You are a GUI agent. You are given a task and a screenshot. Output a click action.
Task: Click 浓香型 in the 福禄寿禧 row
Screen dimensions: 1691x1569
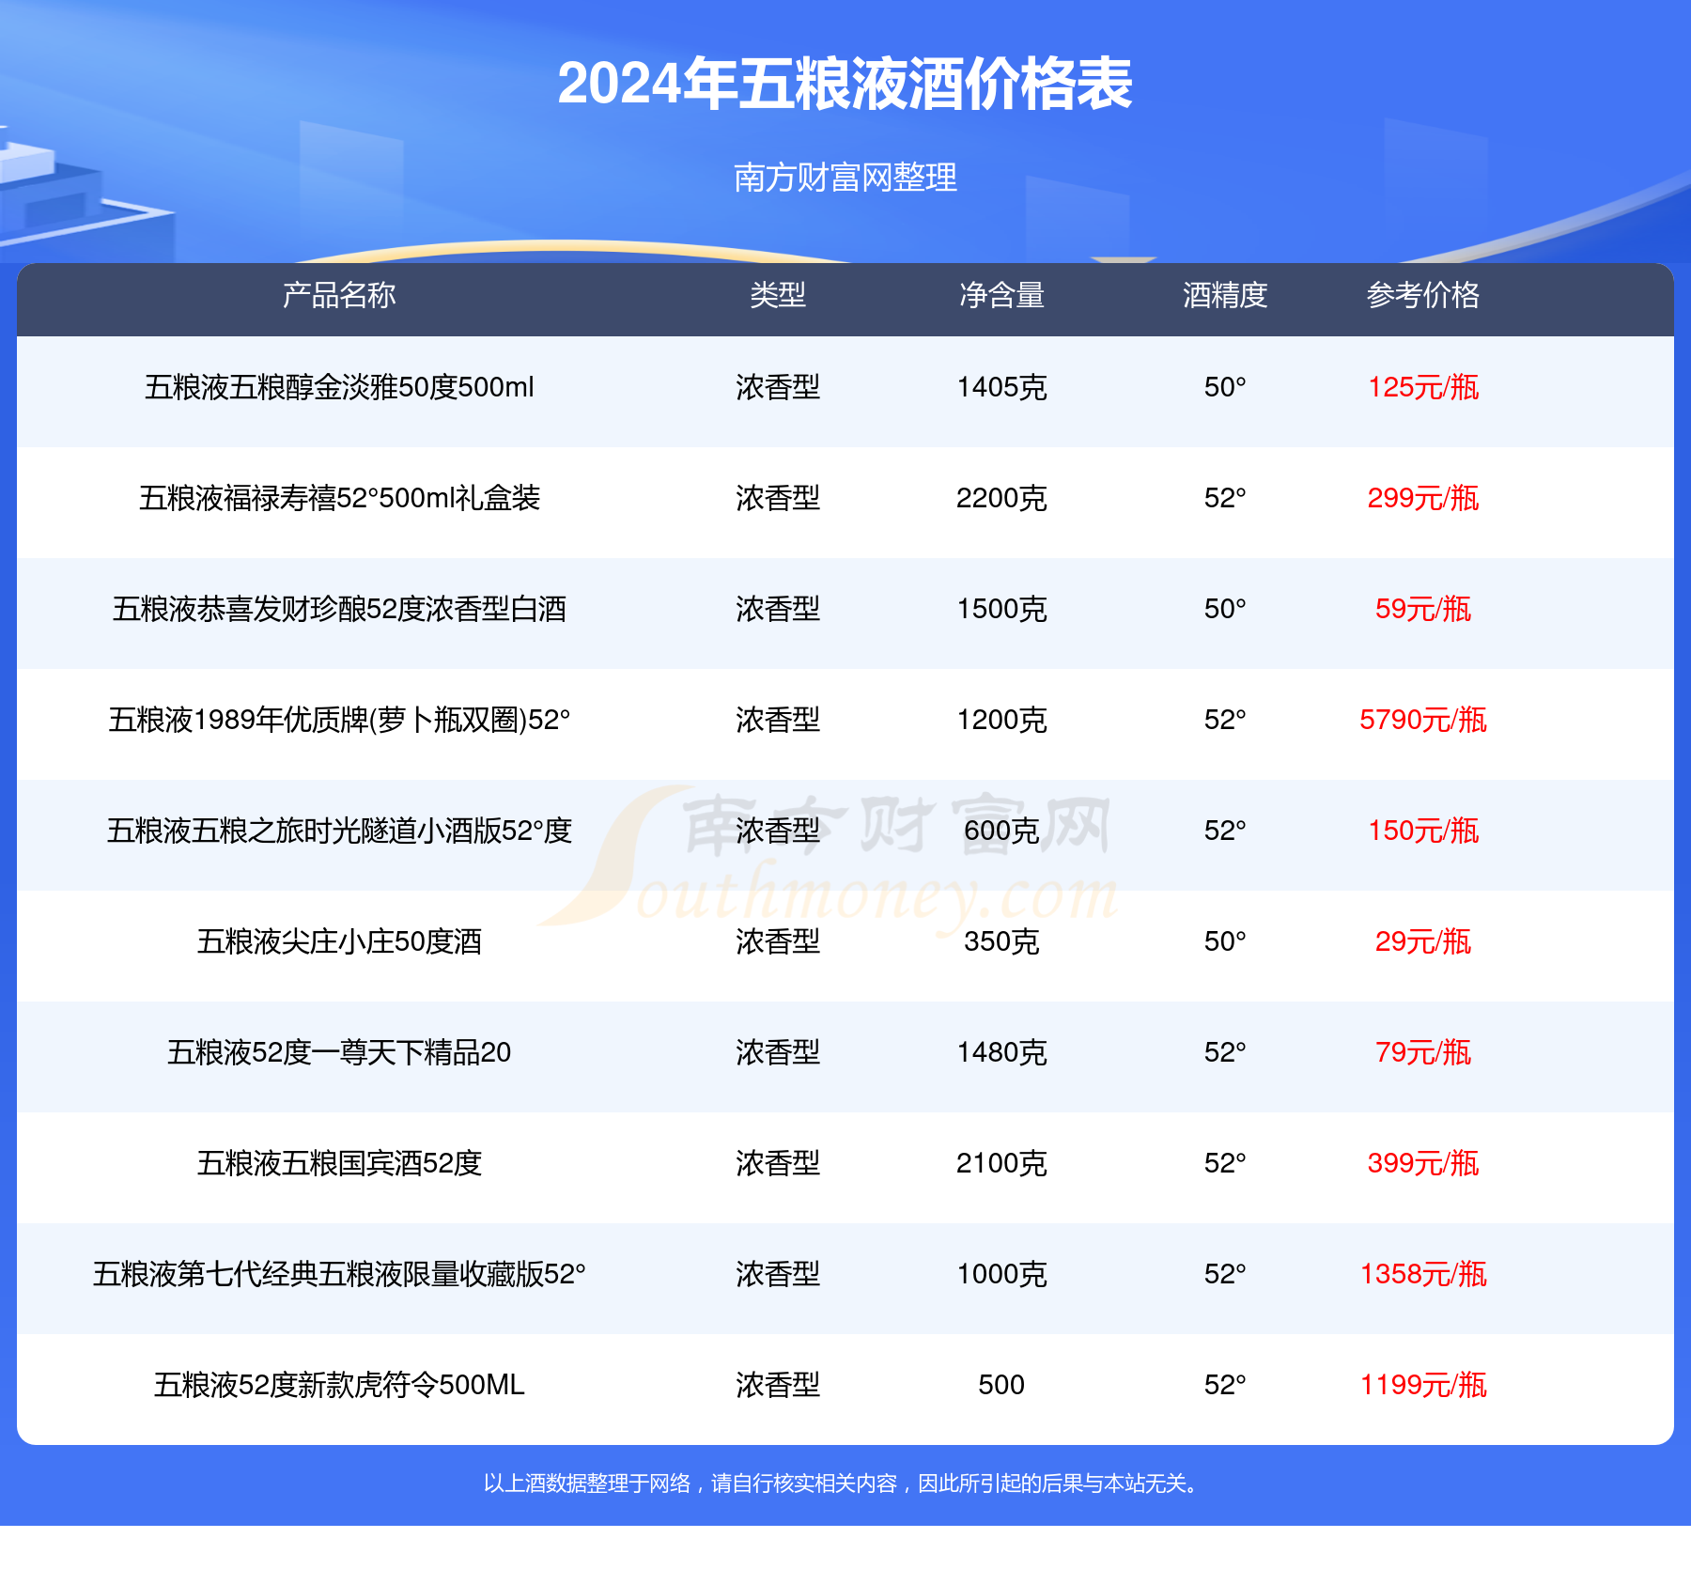tap(778, 498)
